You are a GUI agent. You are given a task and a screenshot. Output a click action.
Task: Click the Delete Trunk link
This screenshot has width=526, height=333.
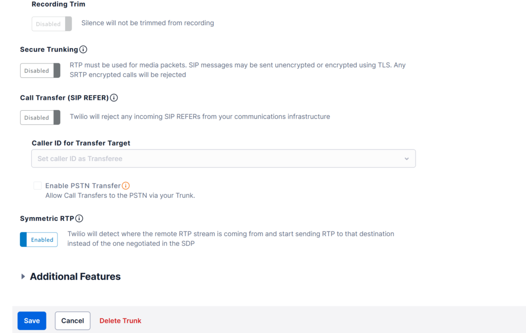(120, 321)
